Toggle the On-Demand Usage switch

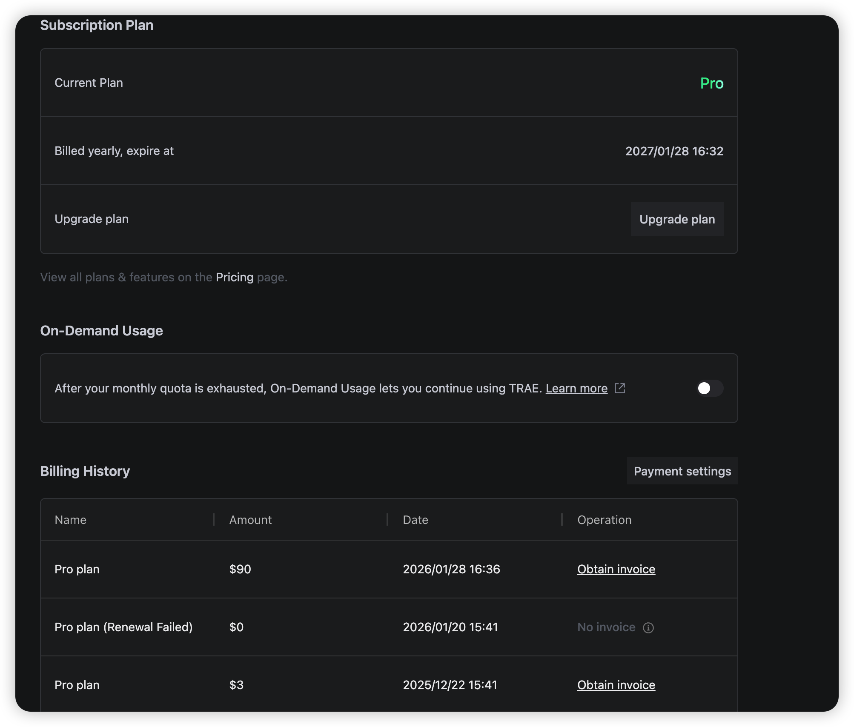click(709, 388)
